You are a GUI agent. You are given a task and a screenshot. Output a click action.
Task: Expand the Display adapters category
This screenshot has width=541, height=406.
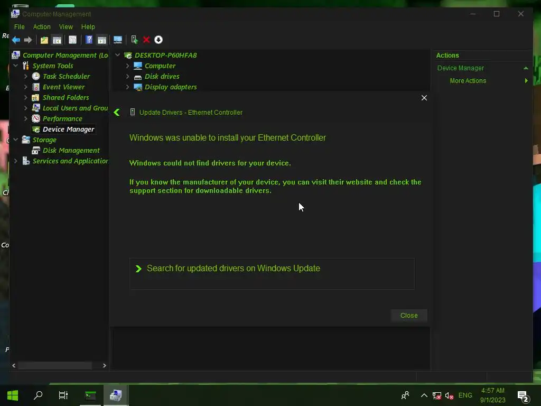[128, 87]
